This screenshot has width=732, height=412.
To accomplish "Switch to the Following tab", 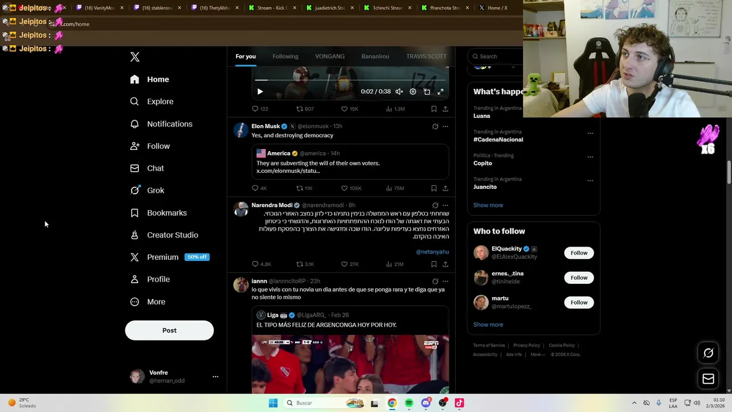I will 285,57.
